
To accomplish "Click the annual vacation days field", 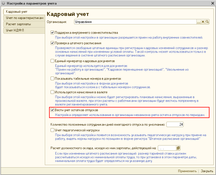I will pyautogui.click(x=175, y=125).
